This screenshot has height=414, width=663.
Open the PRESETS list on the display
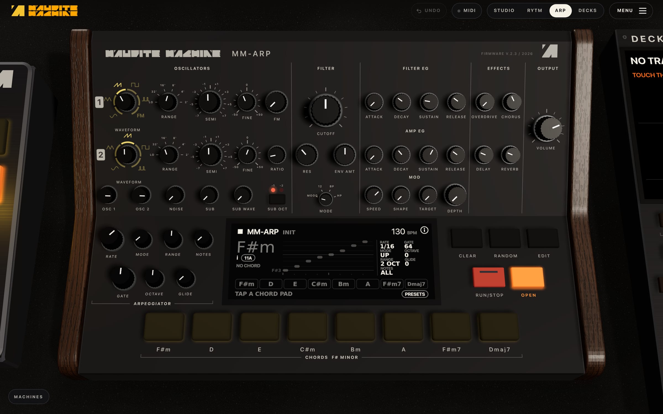pos(415,294)
